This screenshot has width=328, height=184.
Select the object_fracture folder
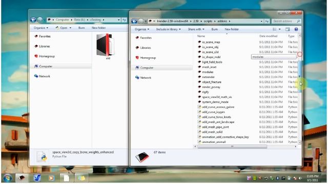pos(212,82)
